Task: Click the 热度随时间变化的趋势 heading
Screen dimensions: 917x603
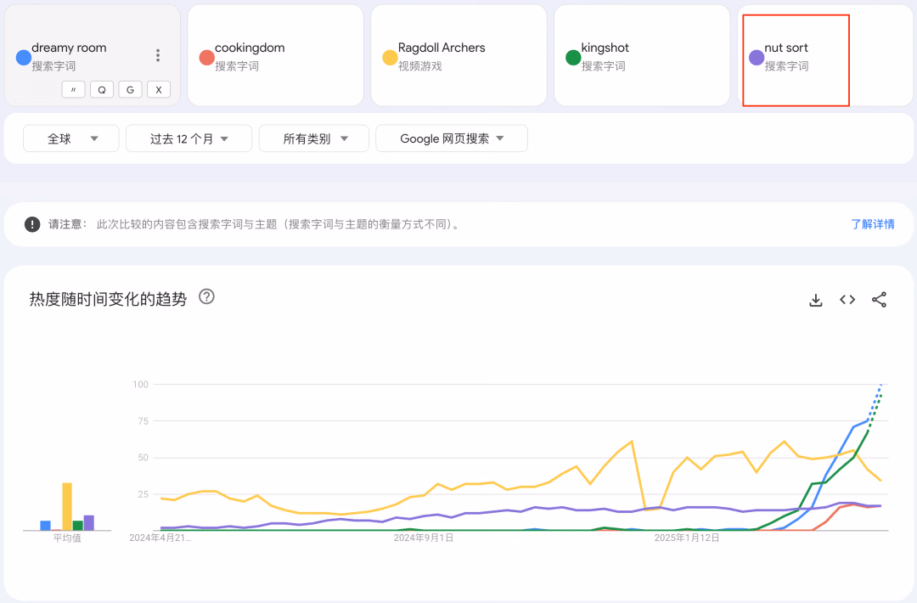Action: point(108,299)
